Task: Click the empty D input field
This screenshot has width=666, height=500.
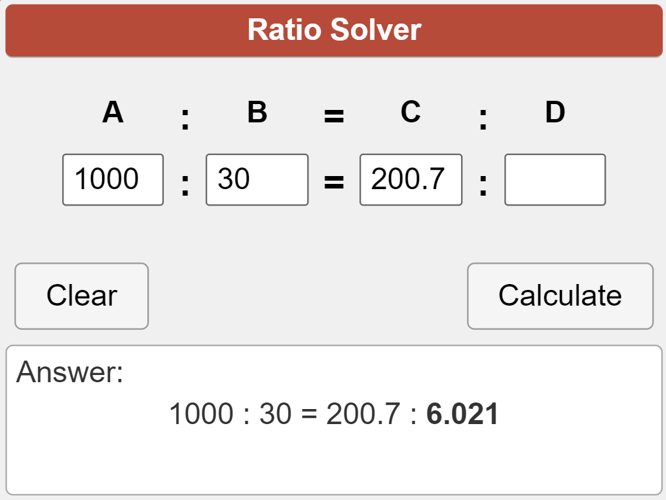Action: (555, 179)
